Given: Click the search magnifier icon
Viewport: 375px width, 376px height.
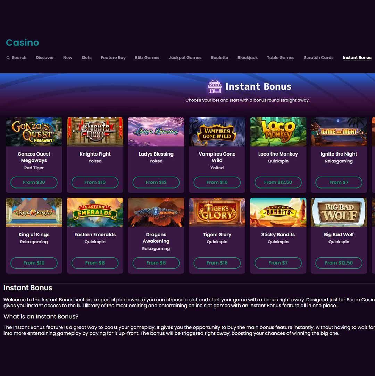Looking at the screenshot, I should [x=8, y=58].
